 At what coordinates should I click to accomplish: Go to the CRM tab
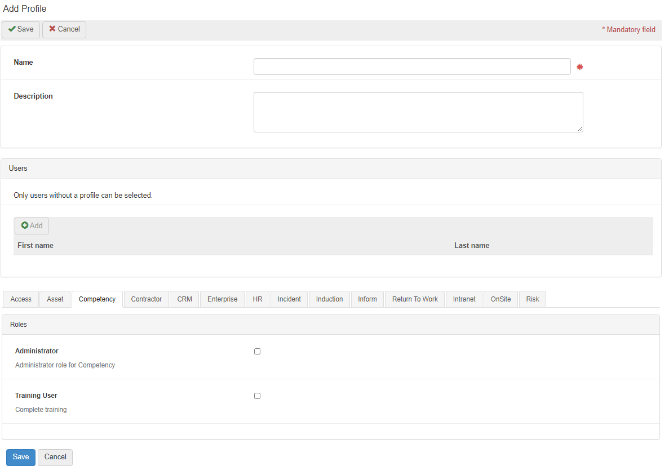click(185, 299)
